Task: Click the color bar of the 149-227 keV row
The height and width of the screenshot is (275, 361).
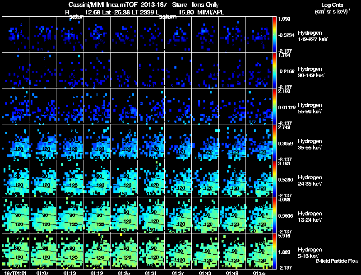Action: click(x=274, y=35)
